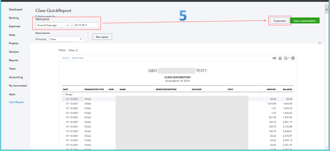Click the 2,321.39 balance cell
This screenshot has width=330, height=151.
[x=287, y=145]
